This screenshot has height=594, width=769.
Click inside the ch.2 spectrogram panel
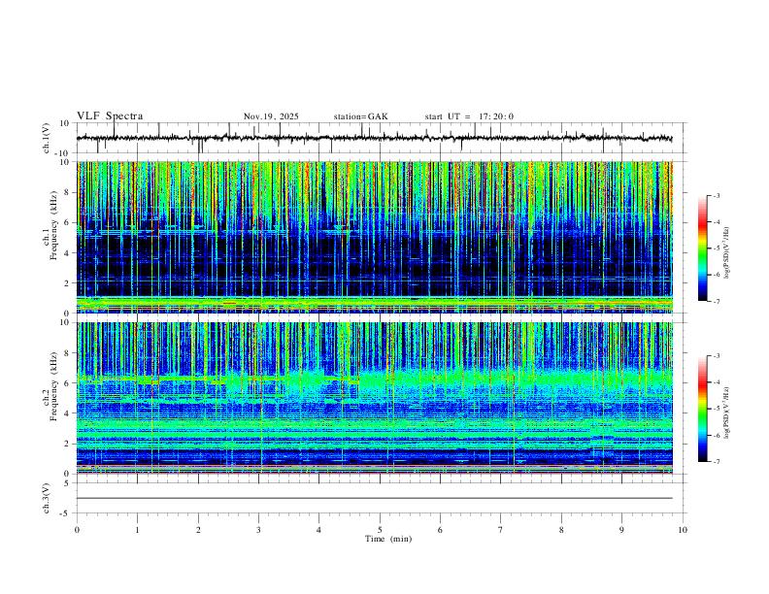(374, 398)
